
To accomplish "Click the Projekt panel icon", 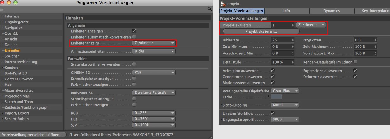I will [x=222, y=4].
